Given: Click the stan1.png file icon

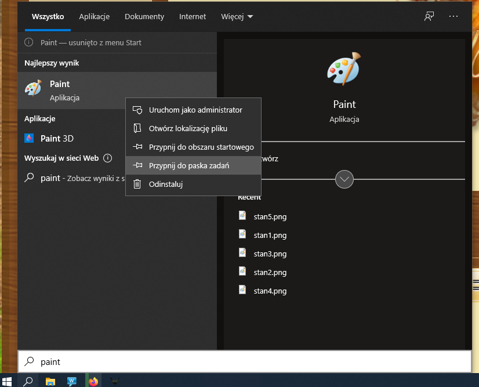Looking at the screenshot, I should coord(242,234).
